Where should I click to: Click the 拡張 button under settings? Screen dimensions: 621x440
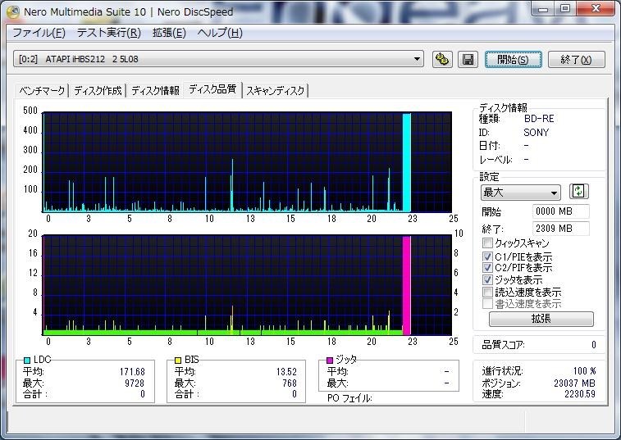click(541, 319)
